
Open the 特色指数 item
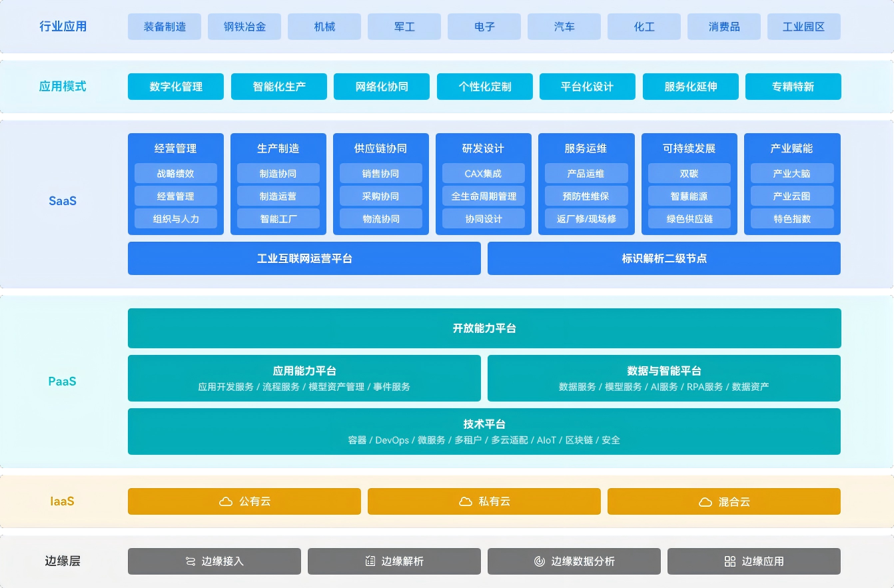pyautogui.click(x=792, y=219)
